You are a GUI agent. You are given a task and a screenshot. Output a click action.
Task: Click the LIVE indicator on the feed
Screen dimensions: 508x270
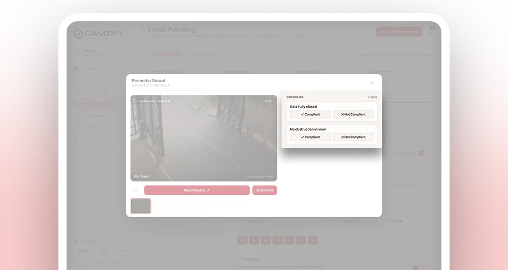pos(267,101)
